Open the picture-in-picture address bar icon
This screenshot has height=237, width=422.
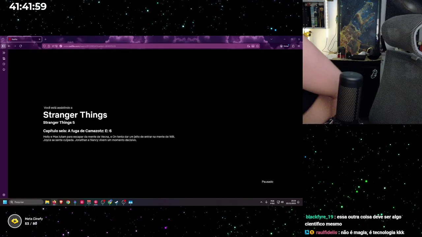coord(248,46)
